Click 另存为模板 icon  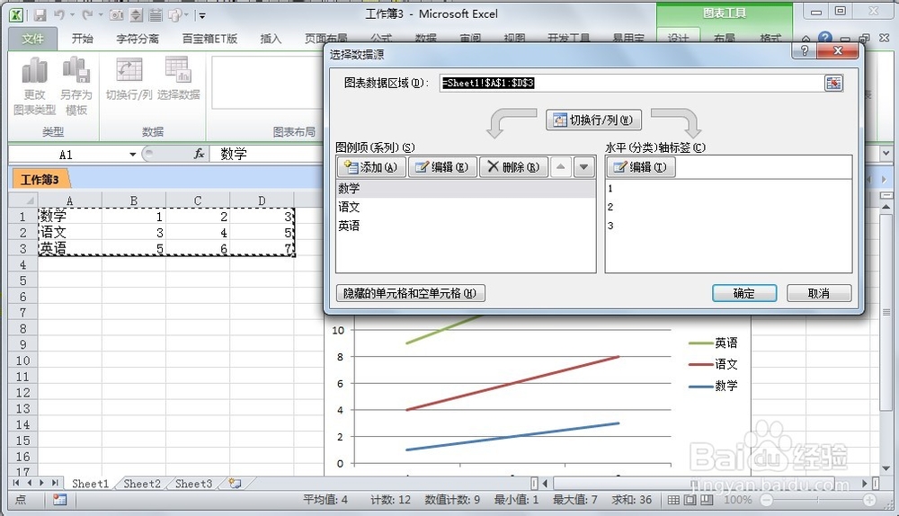(76, 86)
